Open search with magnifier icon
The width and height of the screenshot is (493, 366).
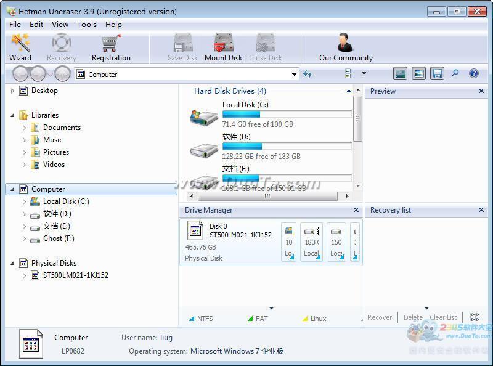[455, 73]
